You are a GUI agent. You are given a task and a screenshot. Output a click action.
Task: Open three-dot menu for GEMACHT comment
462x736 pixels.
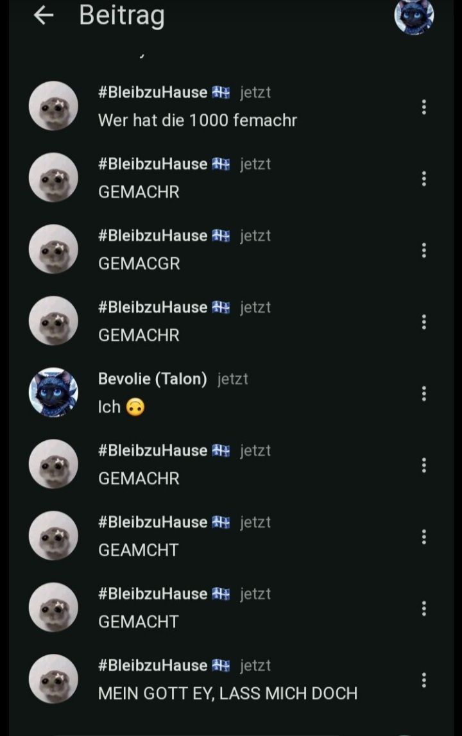(x=424, y=608)
